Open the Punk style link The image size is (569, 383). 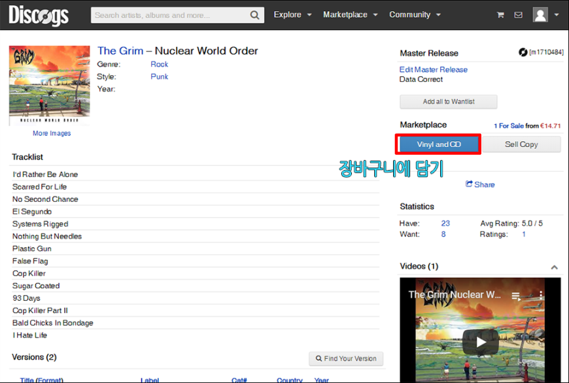tap(160, 76)
